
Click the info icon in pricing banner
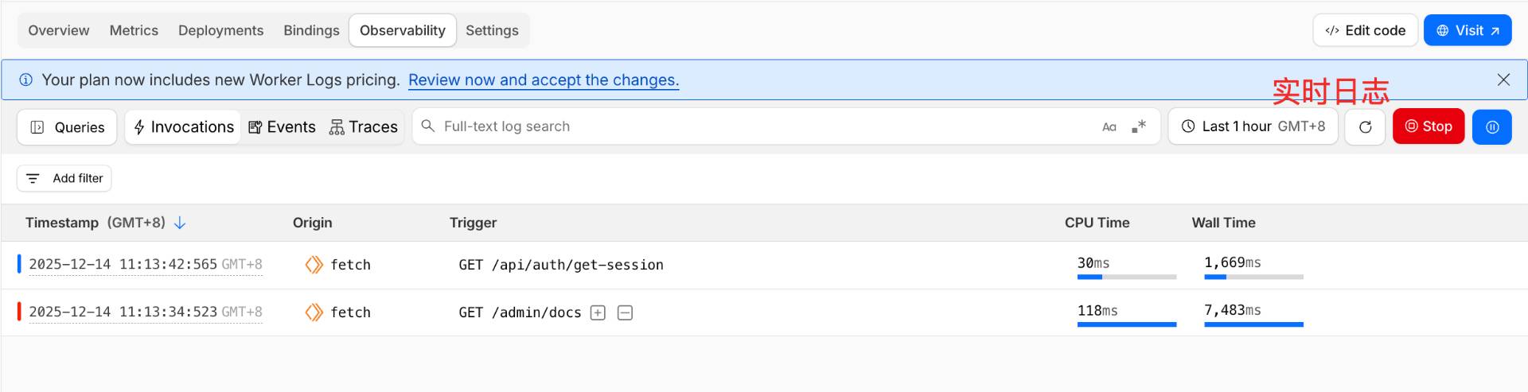(x=25, y=80)
